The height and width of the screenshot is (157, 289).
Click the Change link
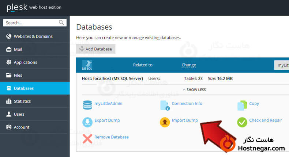click(x=189, y=65)
